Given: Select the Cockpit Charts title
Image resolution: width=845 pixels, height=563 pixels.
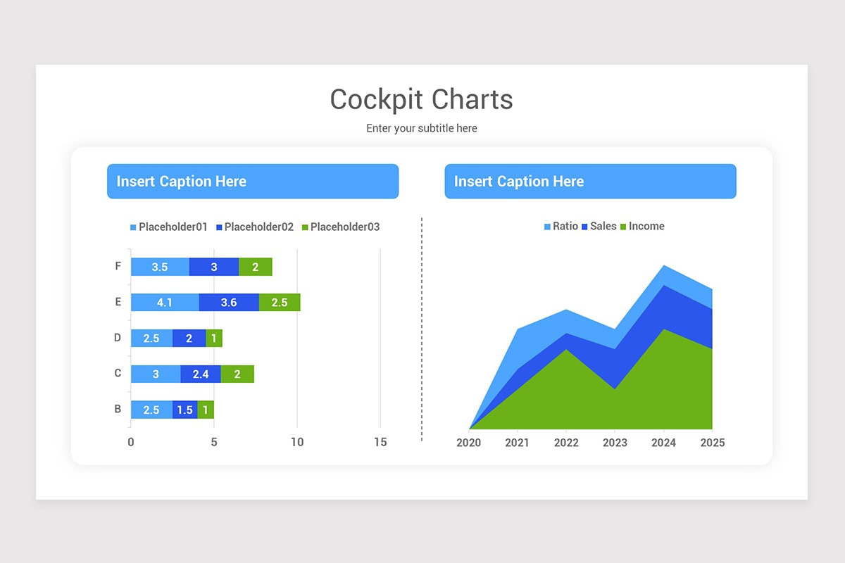Looking at the screenshot, I should point(421,99).
